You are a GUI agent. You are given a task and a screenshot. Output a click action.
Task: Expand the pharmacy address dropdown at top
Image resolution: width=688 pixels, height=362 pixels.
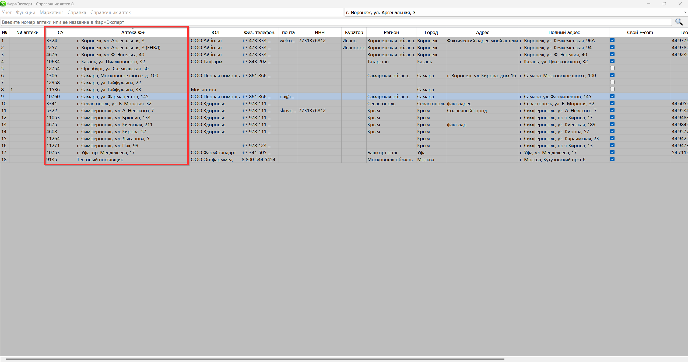click(685, 12)
